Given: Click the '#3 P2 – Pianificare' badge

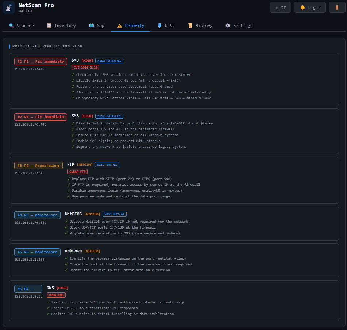Looking at the screenshot, I should pyautogui.click(x=39, y=166).
